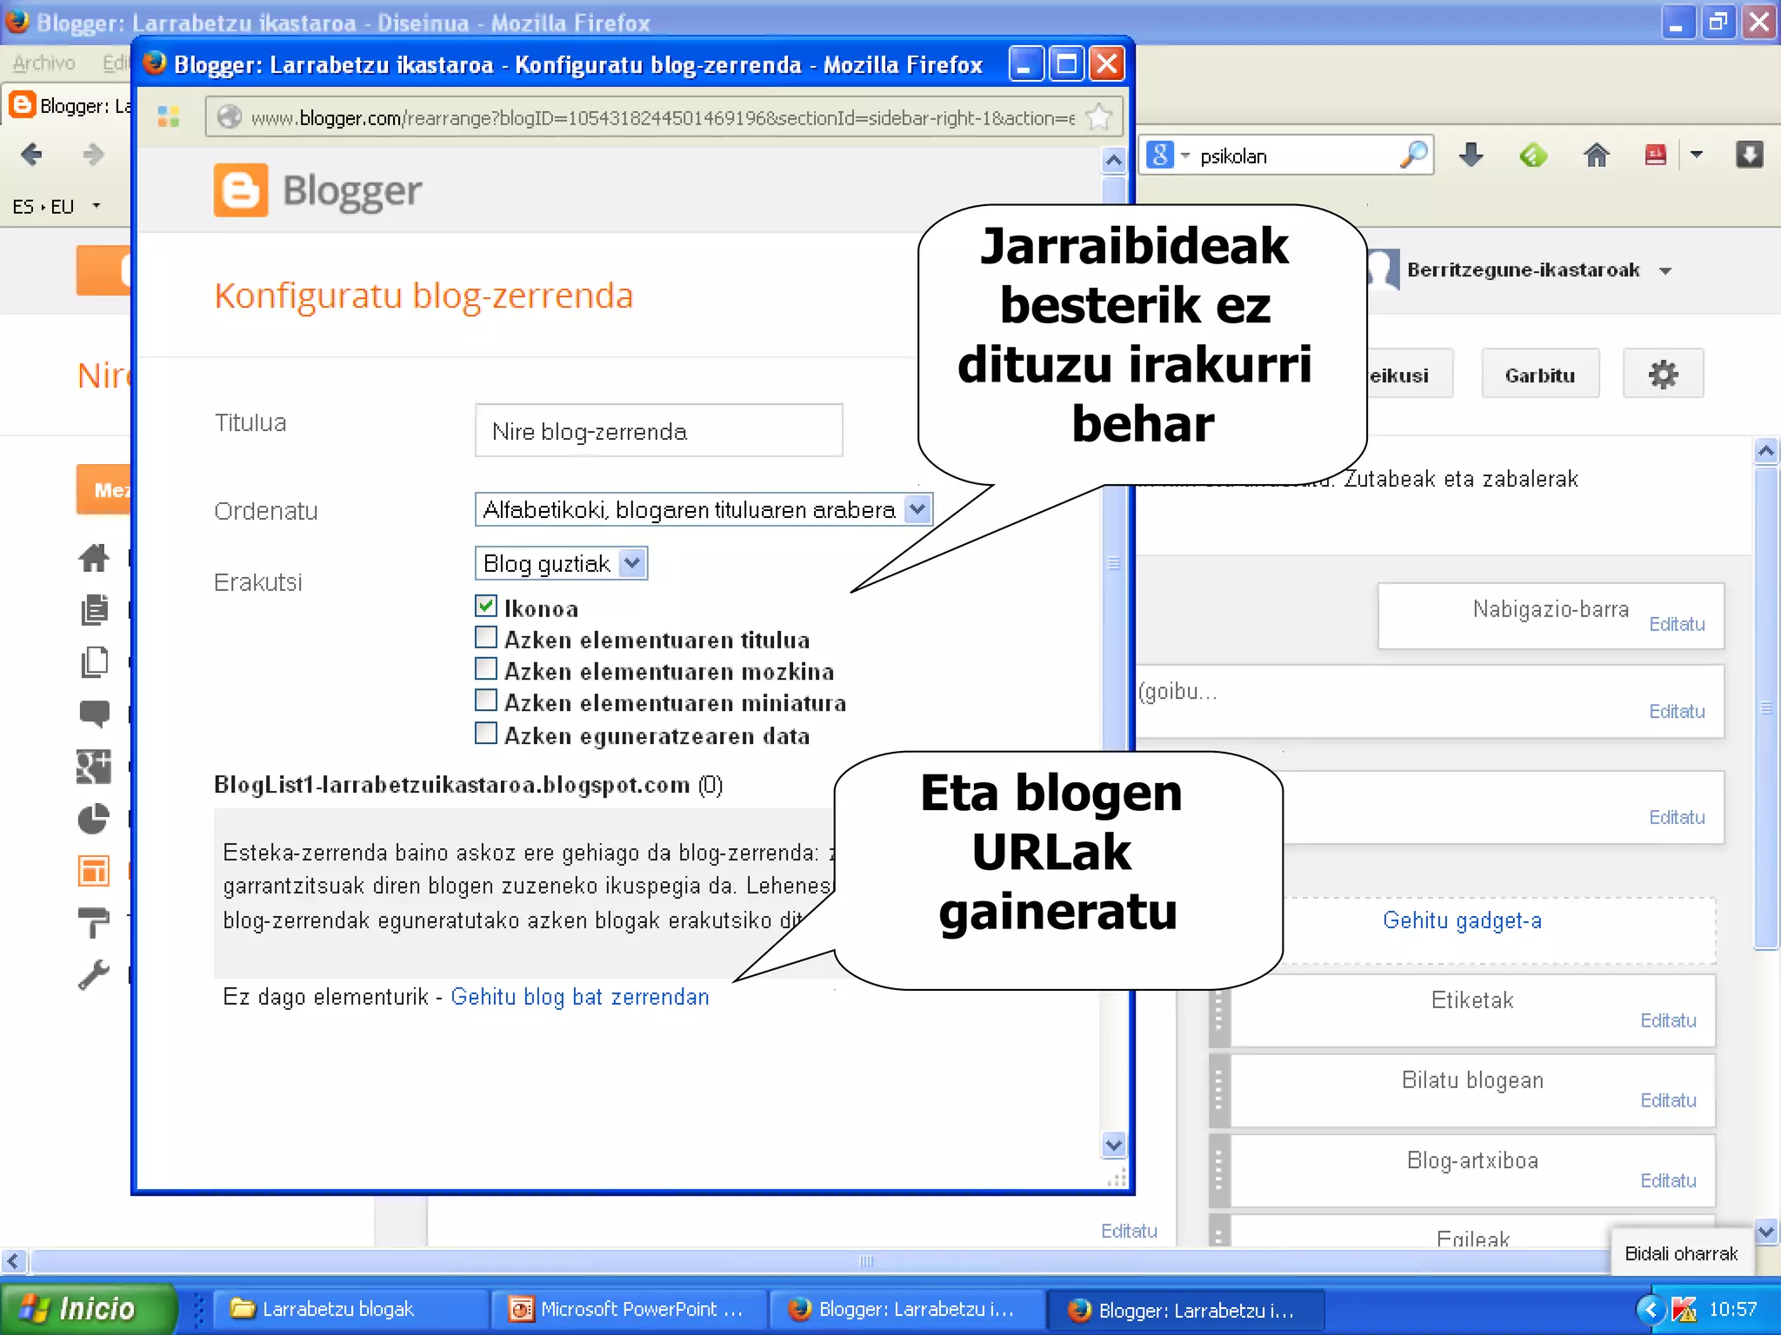Screen dimensions: 1781x1335
Task: Expand the Berritzegune-ikastaroak account menu
Action: 1665,271
